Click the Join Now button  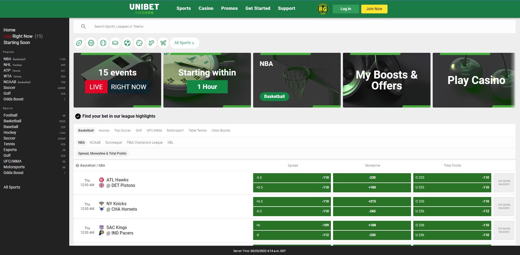[x=374, y=9]
